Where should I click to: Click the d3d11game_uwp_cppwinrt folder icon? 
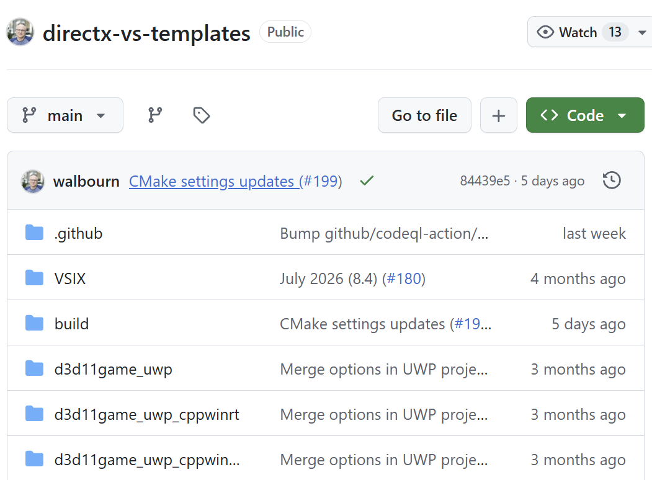point(34,414)
